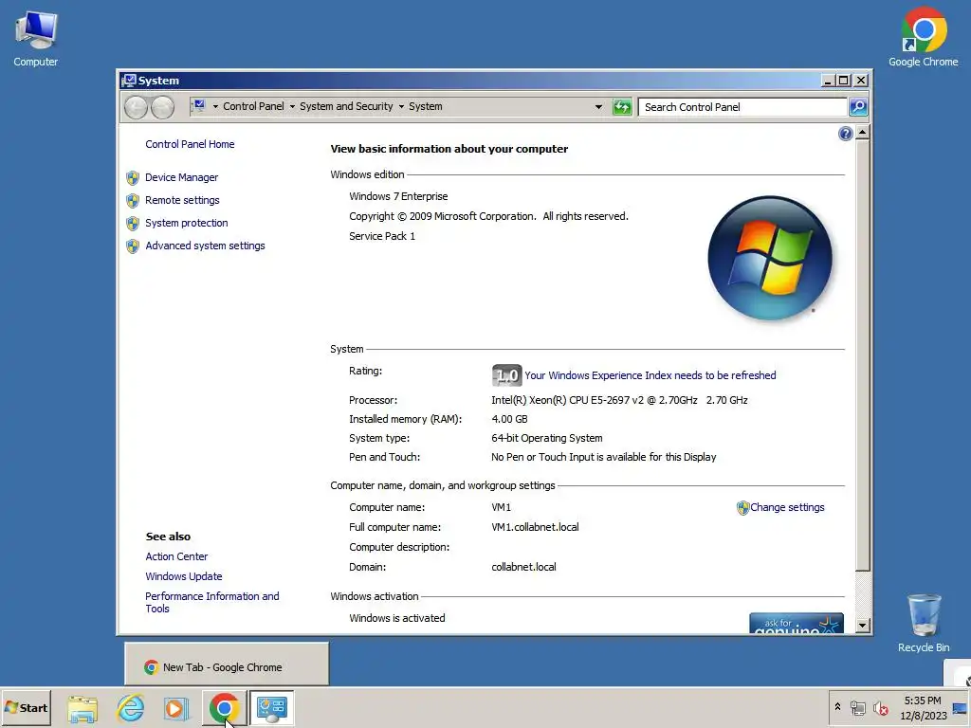Expand dropdown arrow after Control Panel

(x=292, y=106)
